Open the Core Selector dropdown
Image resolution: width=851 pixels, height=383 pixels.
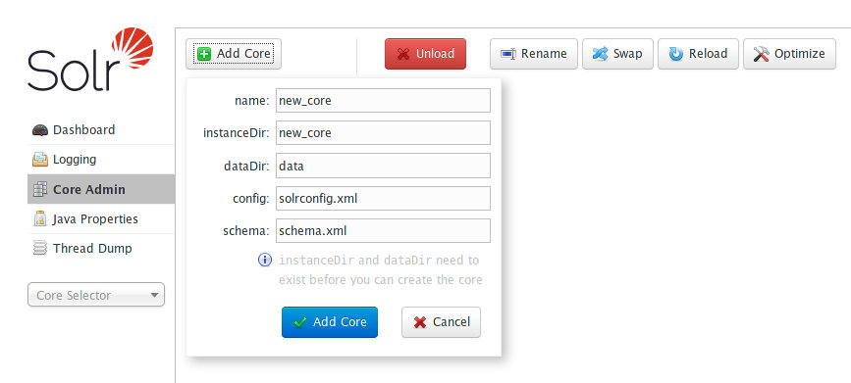tap(96, 295)
